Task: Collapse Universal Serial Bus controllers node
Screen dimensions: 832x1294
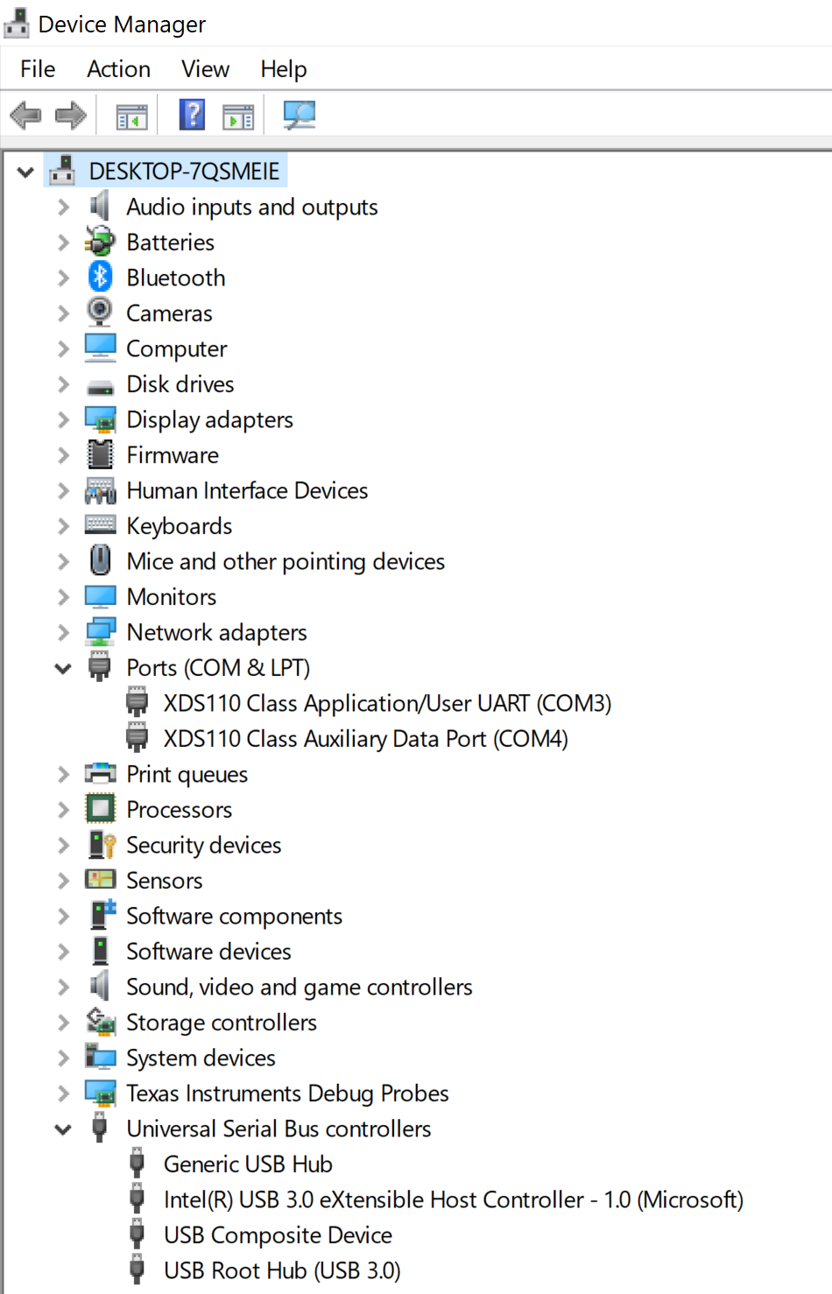Action: tap(63, 1129)
